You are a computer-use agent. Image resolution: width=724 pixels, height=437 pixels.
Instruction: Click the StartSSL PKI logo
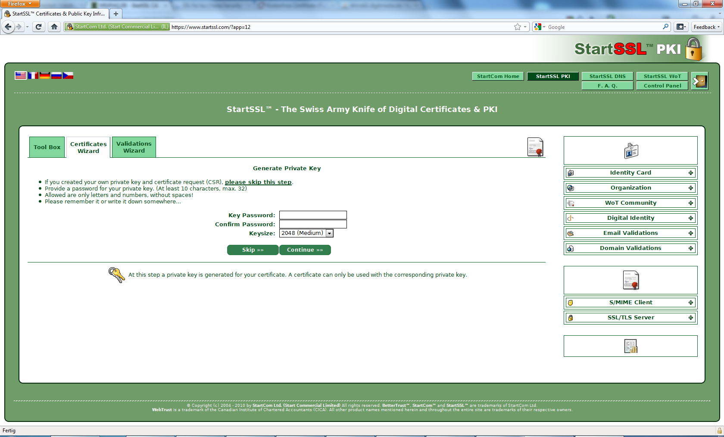(639, 49)
